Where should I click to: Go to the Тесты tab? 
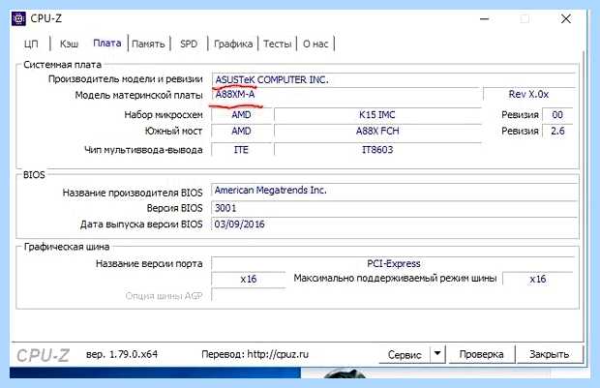tap(277, 44)
